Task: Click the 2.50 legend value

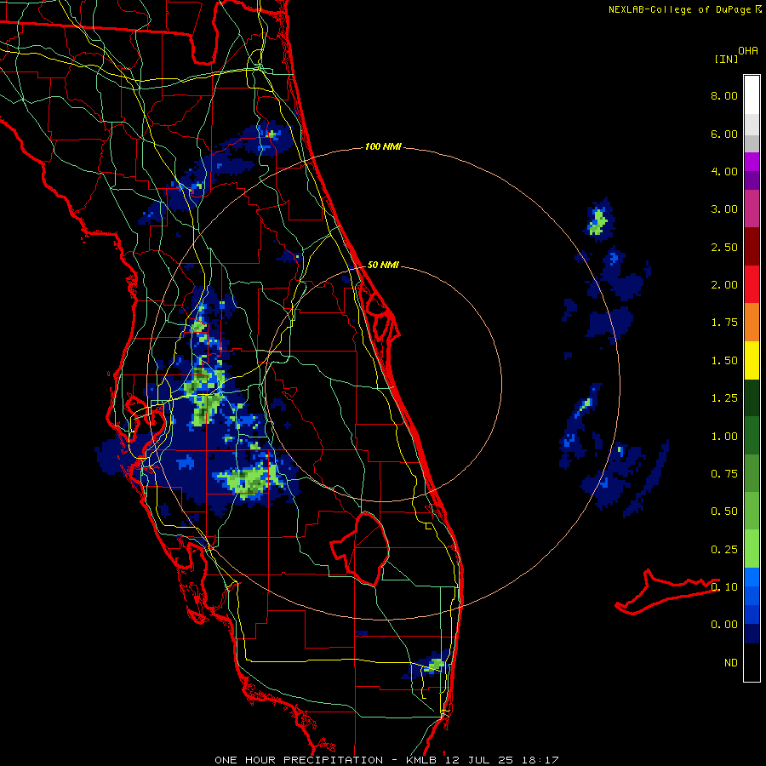Action: point(724,247)
